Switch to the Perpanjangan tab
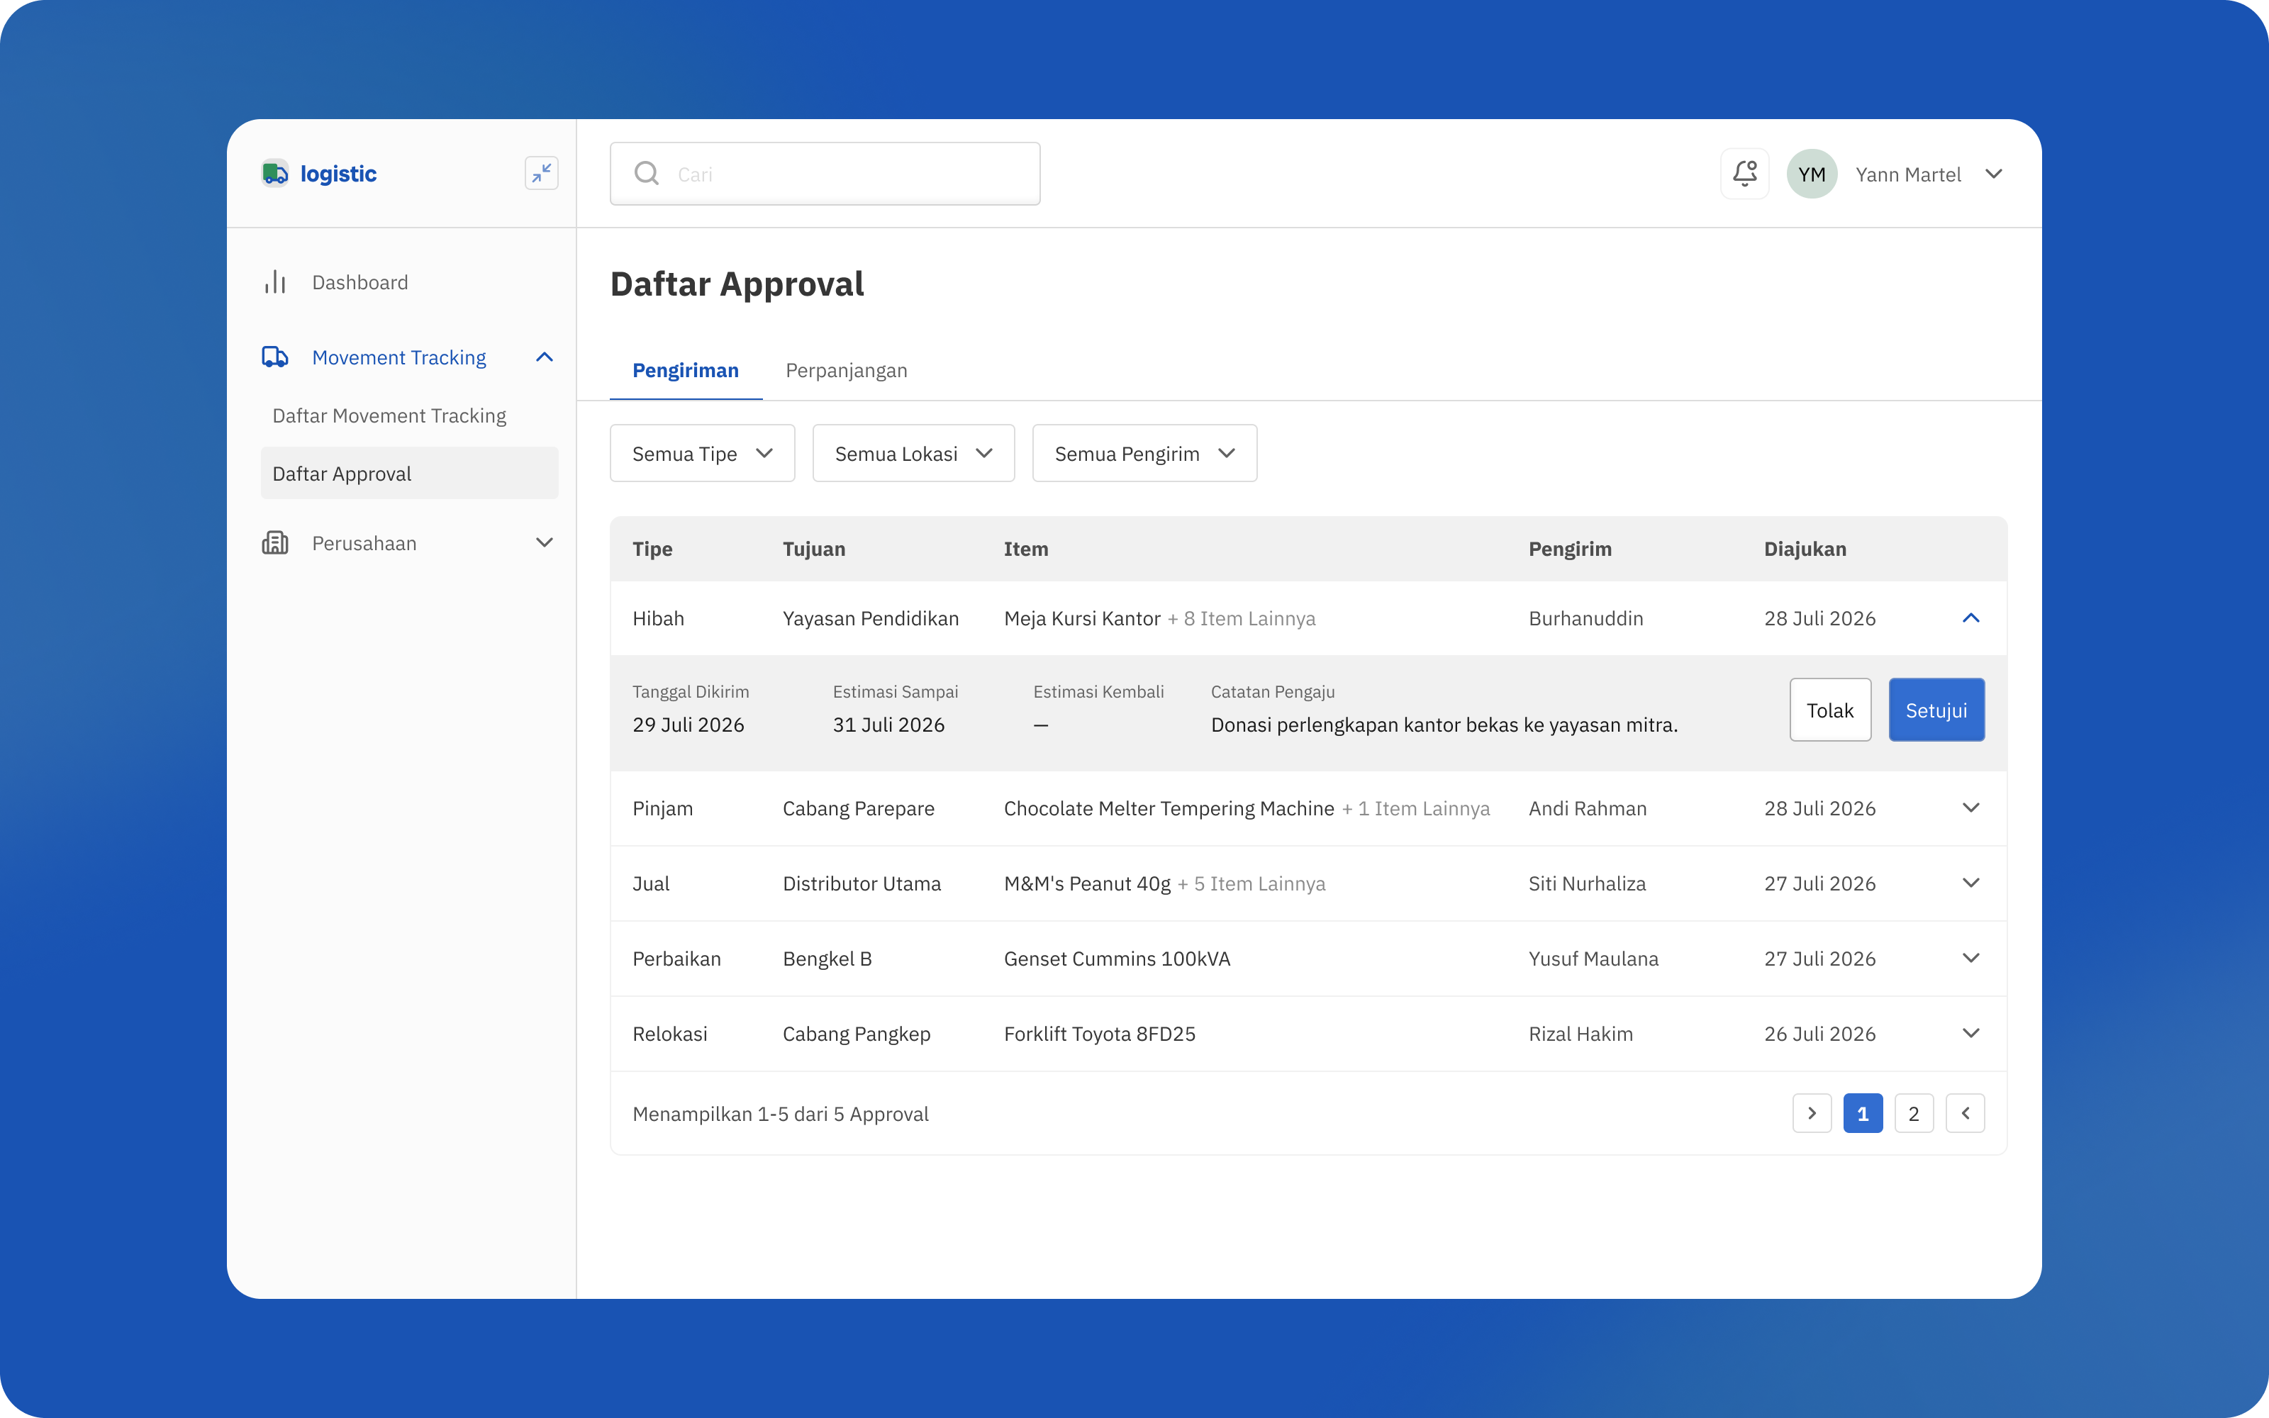The height and width of the screenshot is (1418, 2269). 847,370
